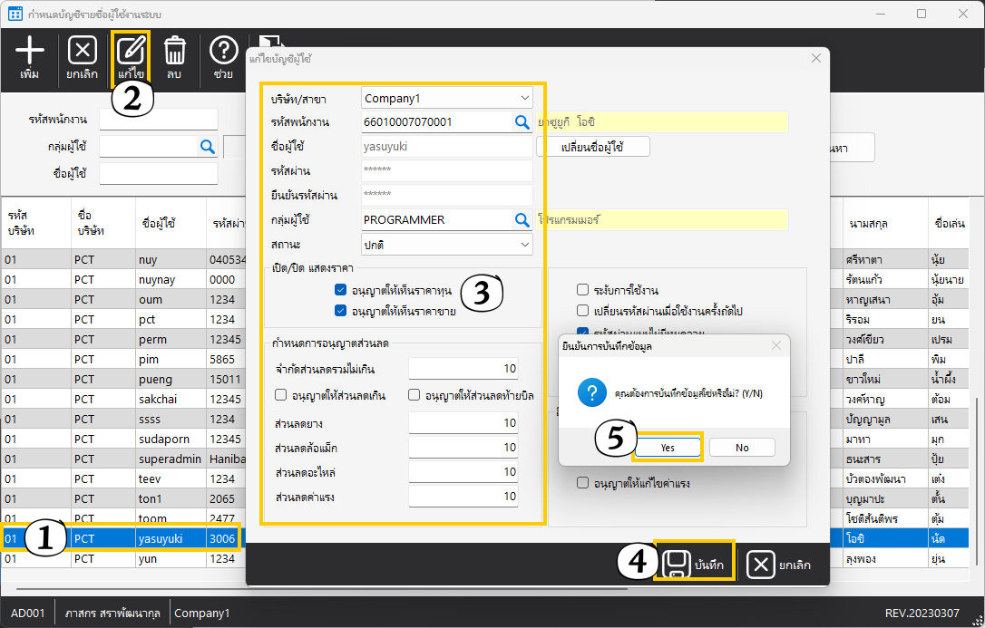
Task: Click No in the confirmation dialog
Action: [742, 447]
